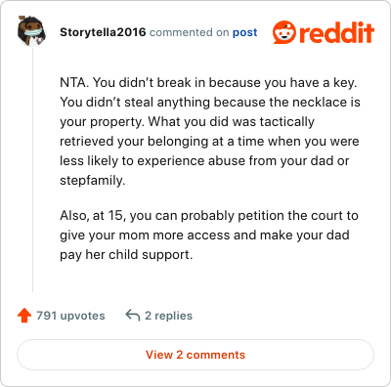Click the orange reddit wordmark
Viewport: 391px width, 387px height.
[x=336, y=32]
